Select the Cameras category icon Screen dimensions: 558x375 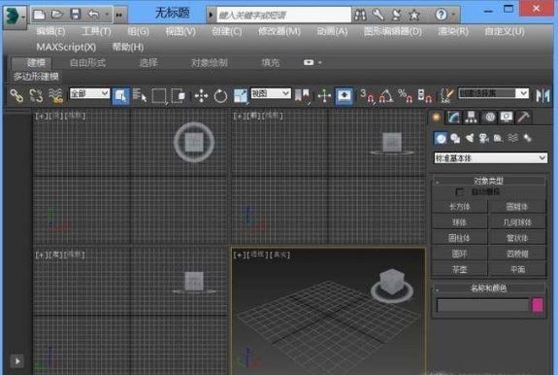[484, 138]
